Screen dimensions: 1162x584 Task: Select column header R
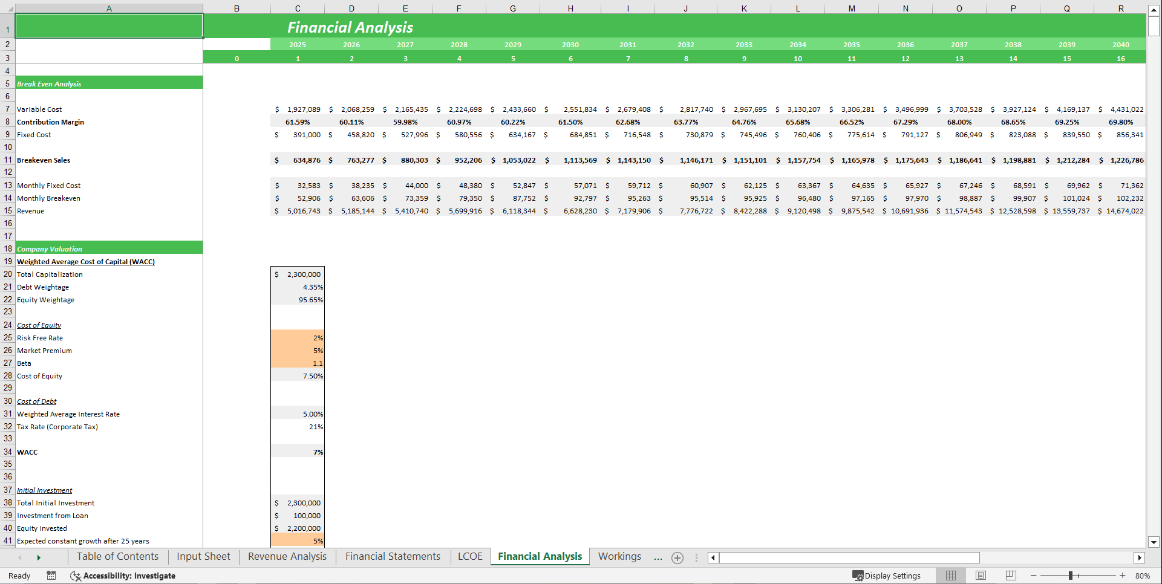click(1120, 8)
